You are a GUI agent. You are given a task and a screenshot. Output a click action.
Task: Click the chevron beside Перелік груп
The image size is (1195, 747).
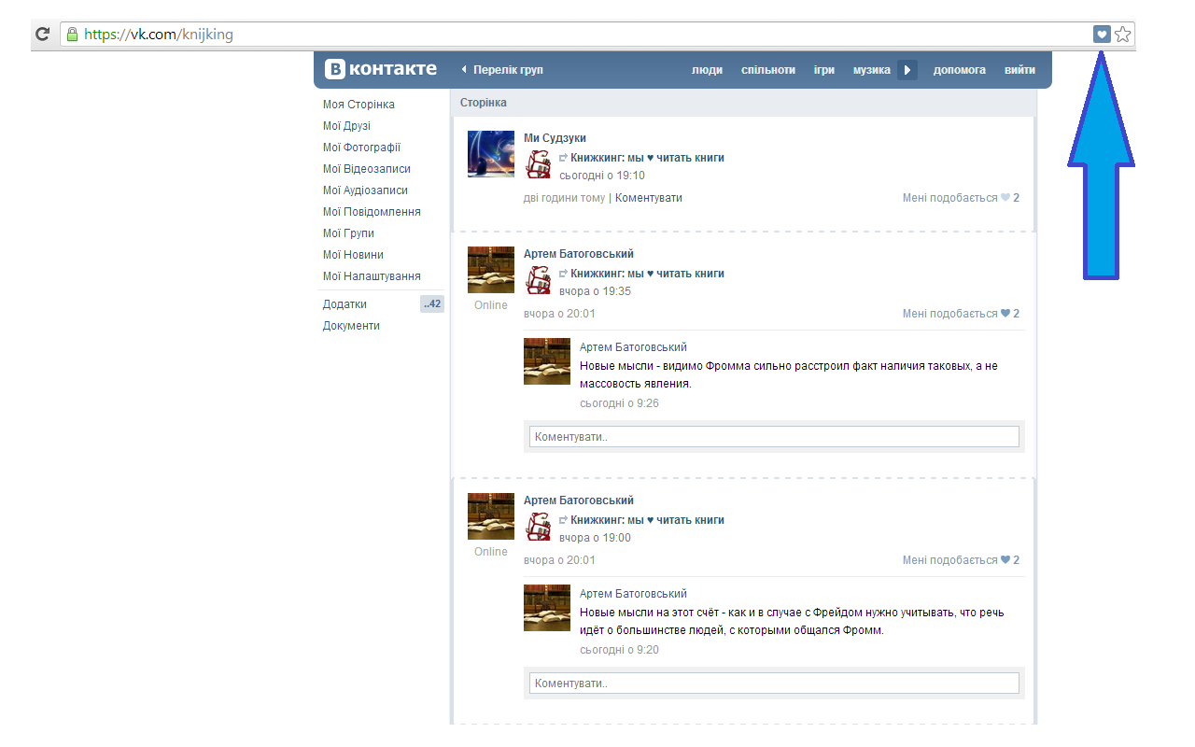pos(463,68)
